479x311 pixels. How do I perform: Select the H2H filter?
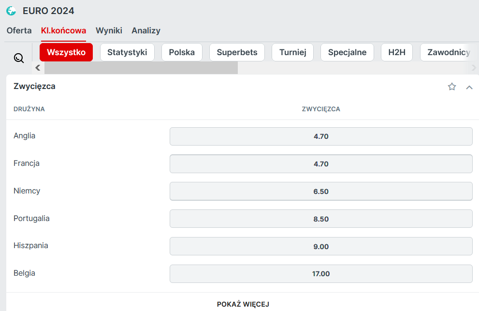[397, 52]
